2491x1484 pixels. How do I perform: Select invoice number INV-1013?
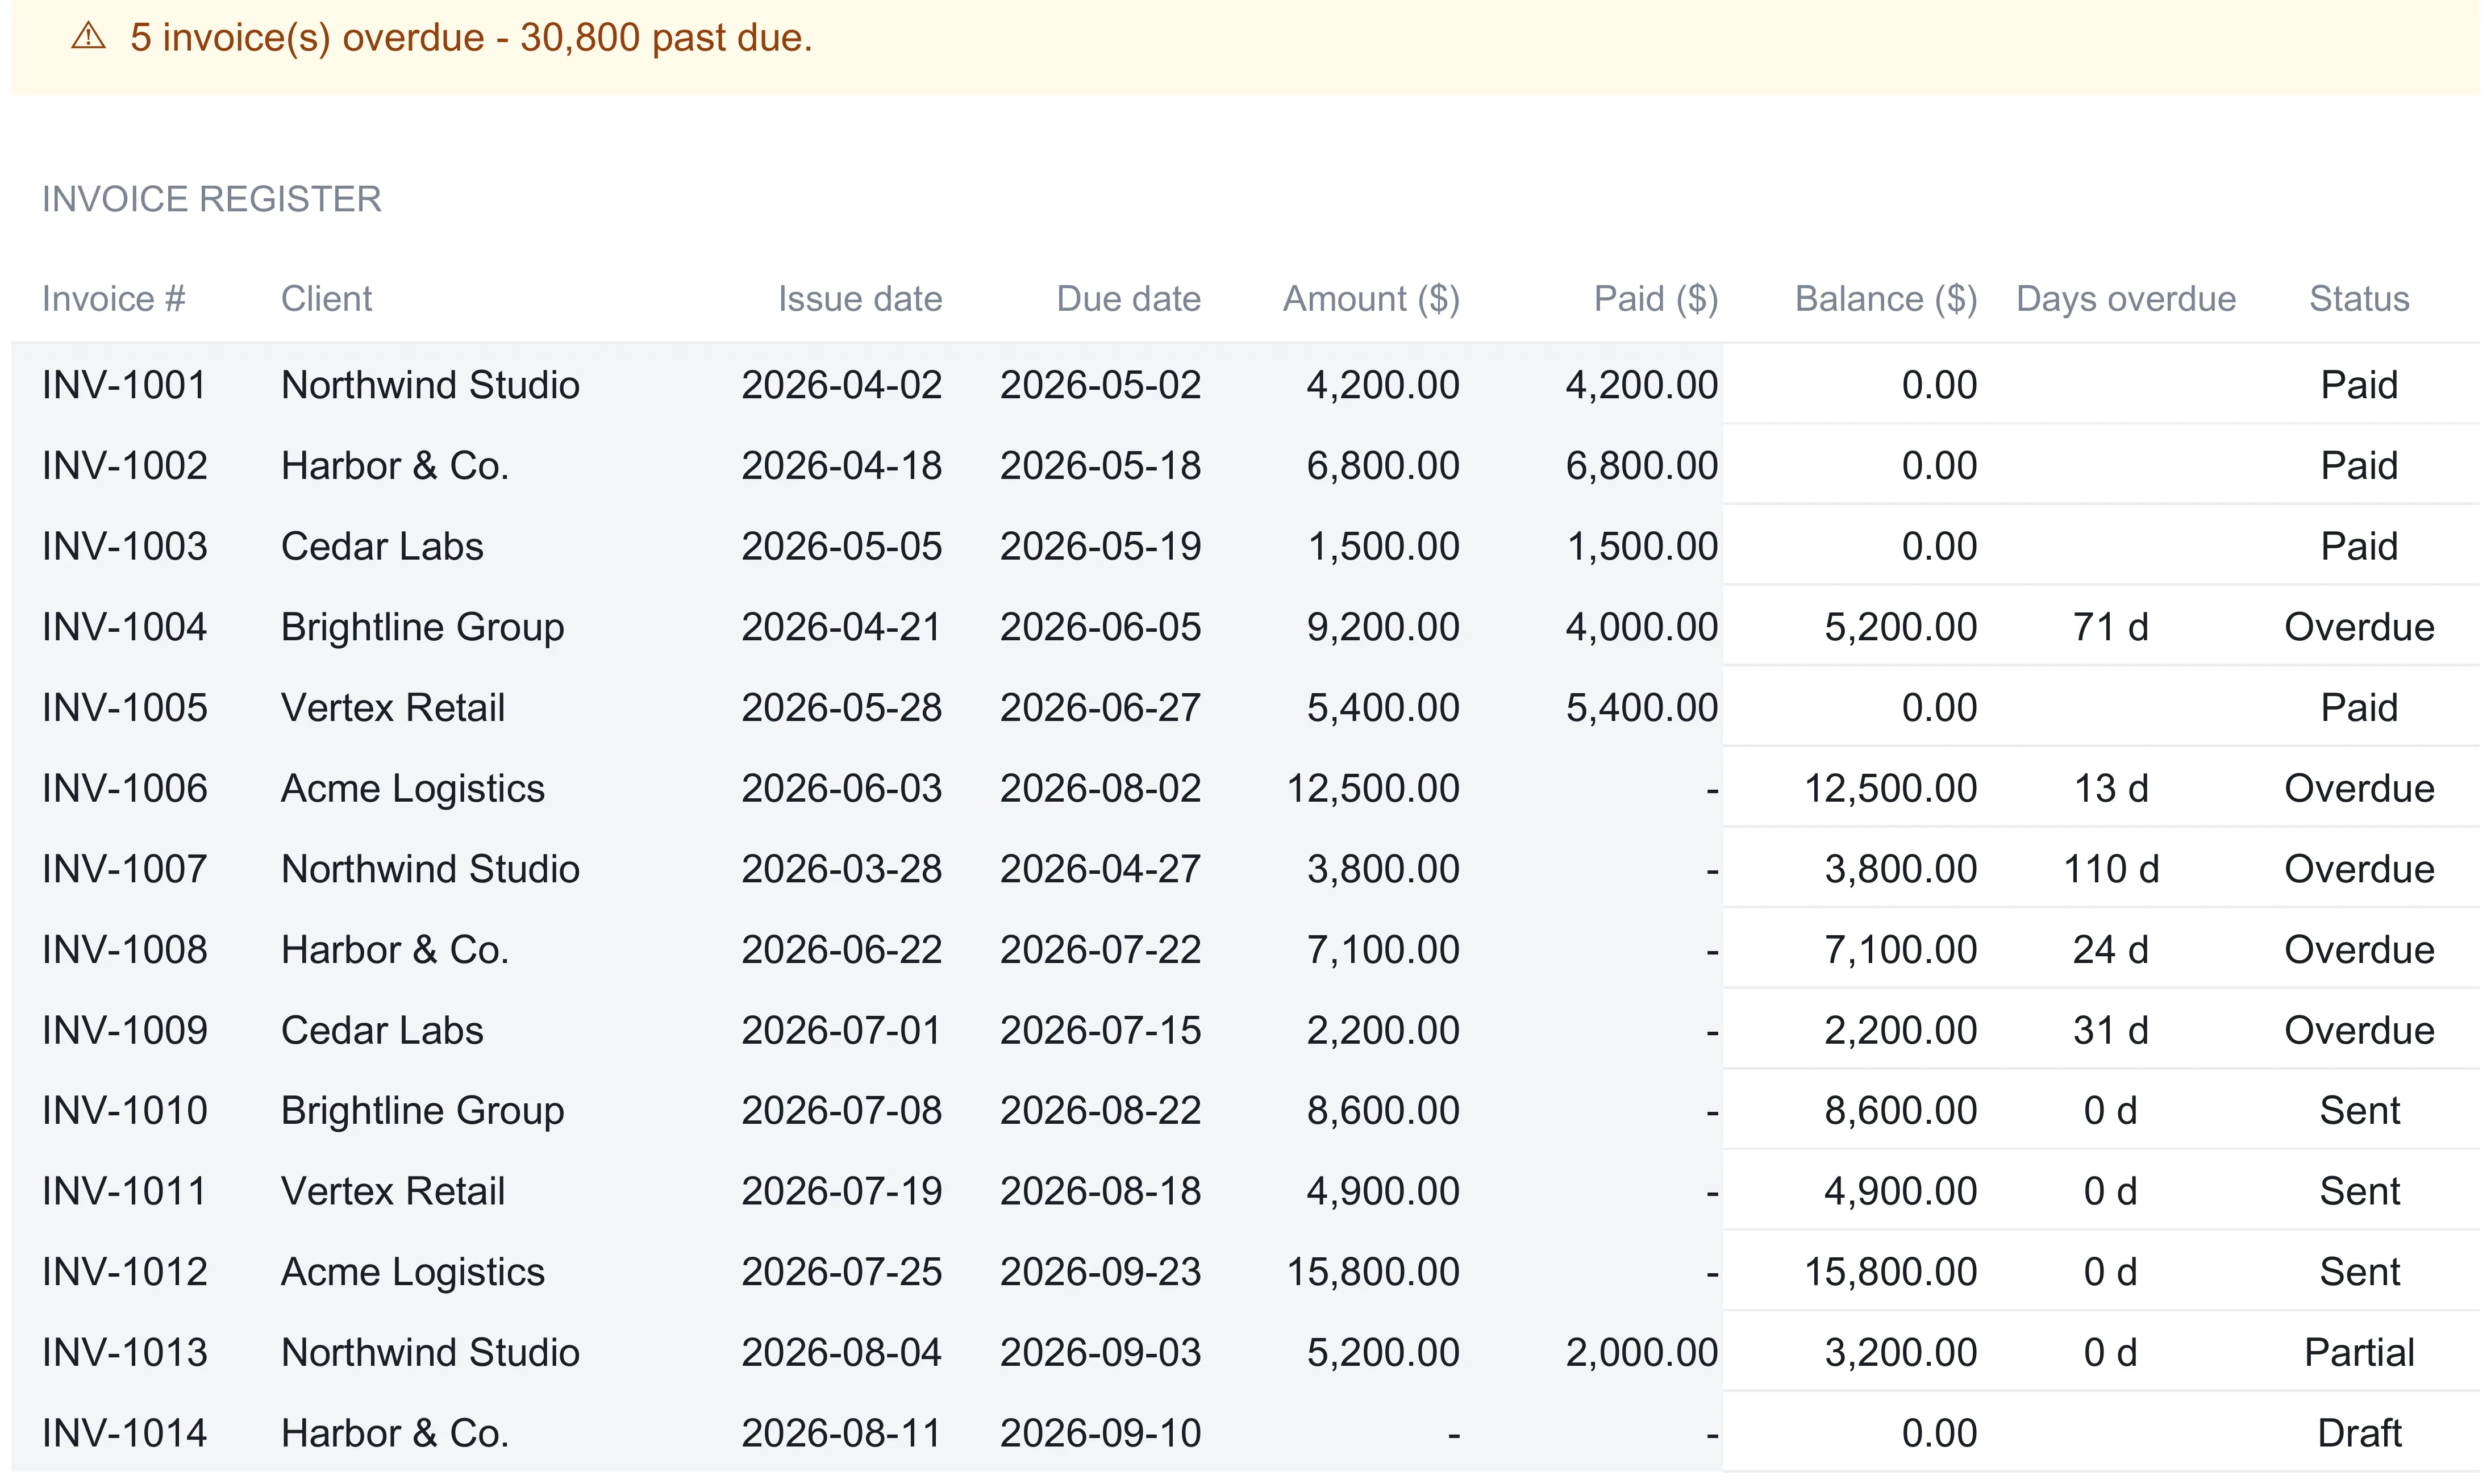tap(125, 1353)
